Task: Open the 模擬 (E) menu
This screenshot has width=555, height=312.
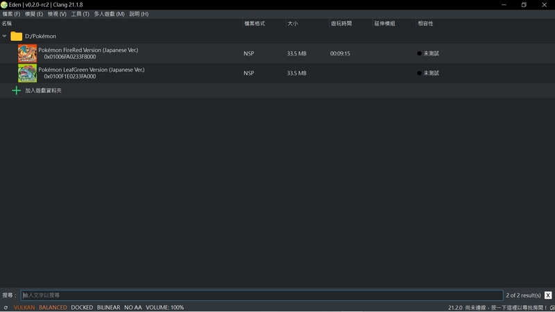Action: point(34,14)
